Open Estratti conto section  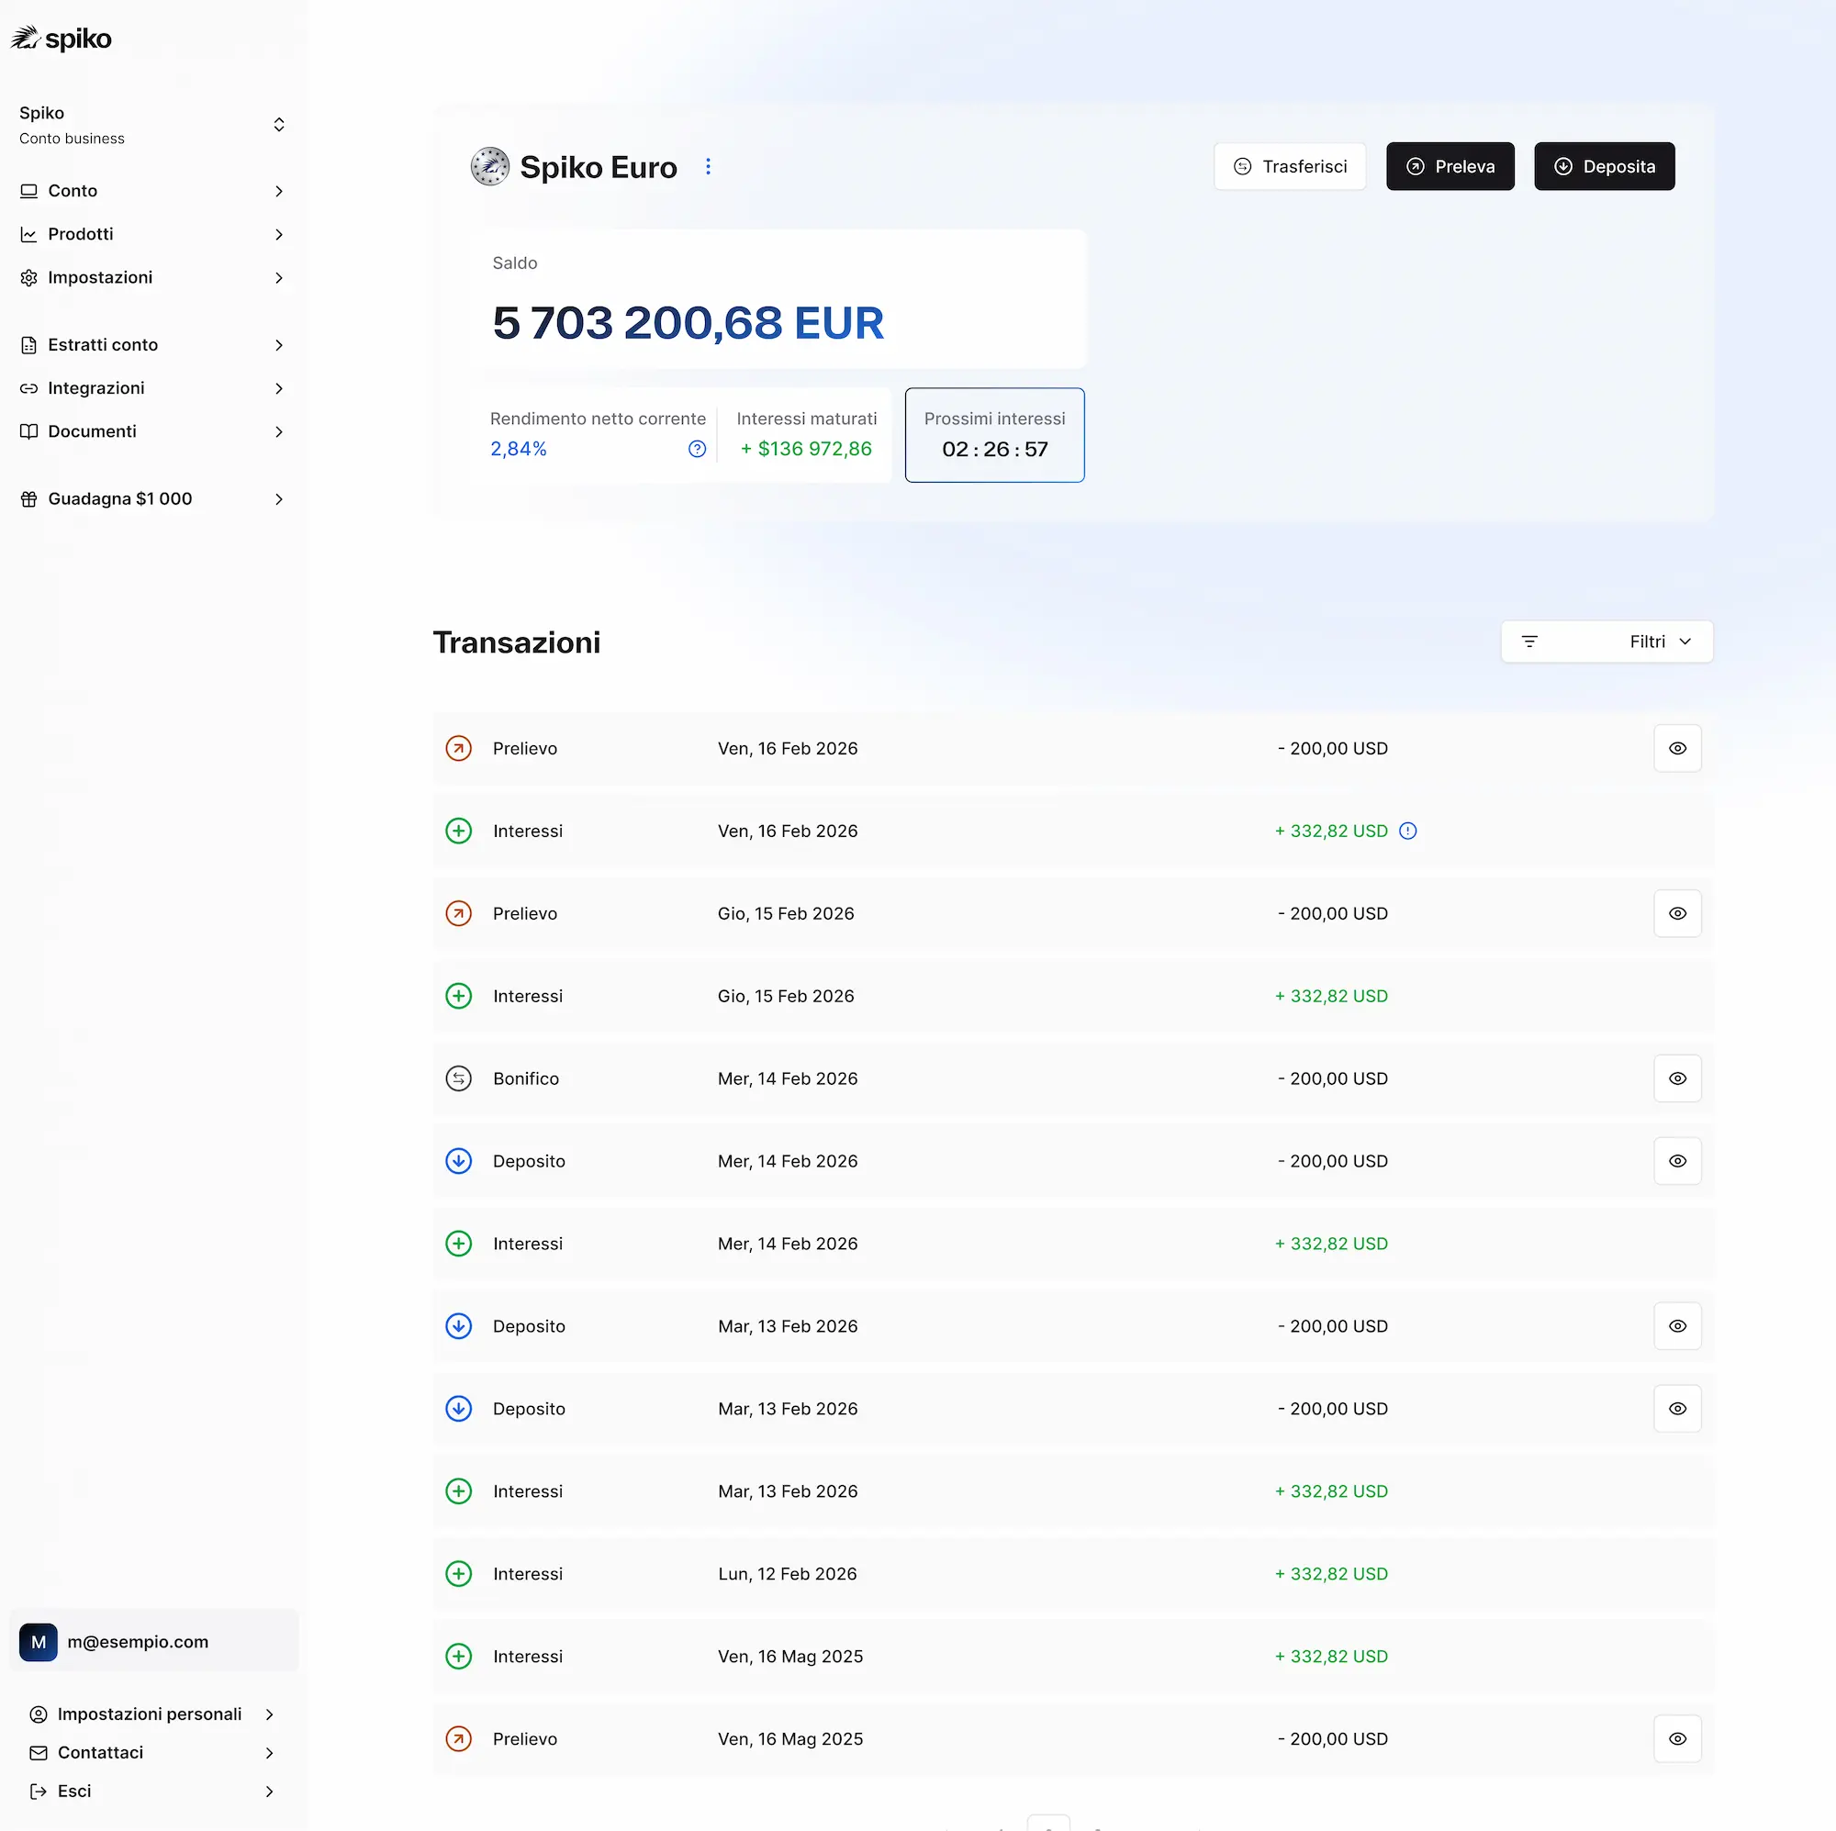click(153, 345)
